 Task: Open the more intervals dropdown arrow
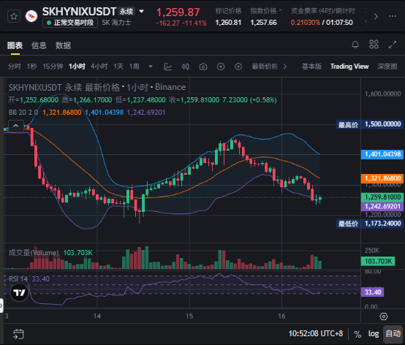[151, 67]
